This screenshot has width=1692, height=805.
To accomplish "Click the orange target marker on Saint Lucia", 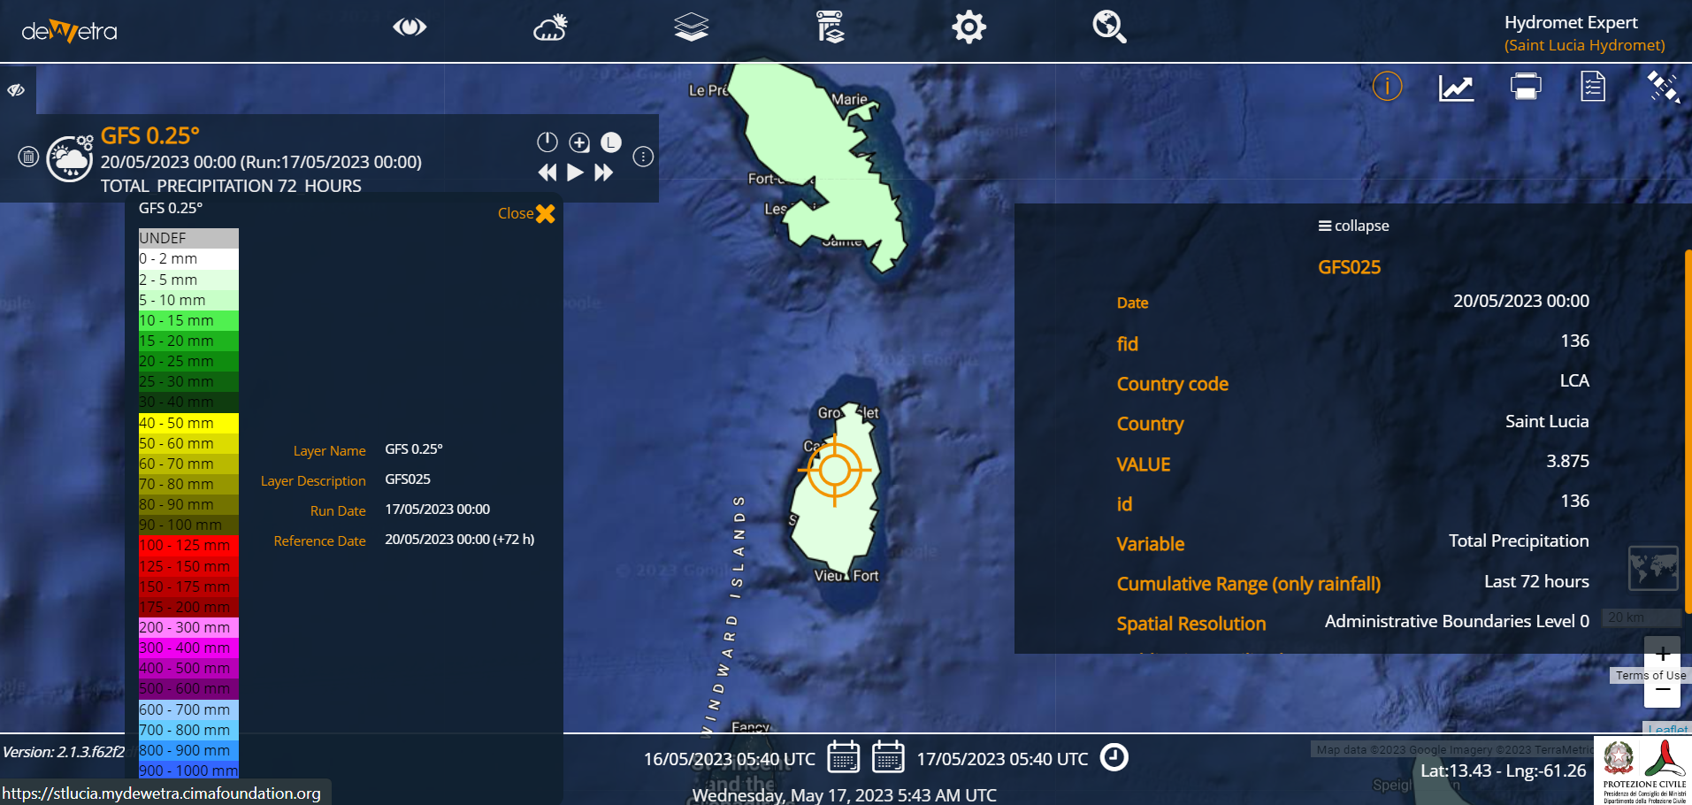I will point(834,470).
